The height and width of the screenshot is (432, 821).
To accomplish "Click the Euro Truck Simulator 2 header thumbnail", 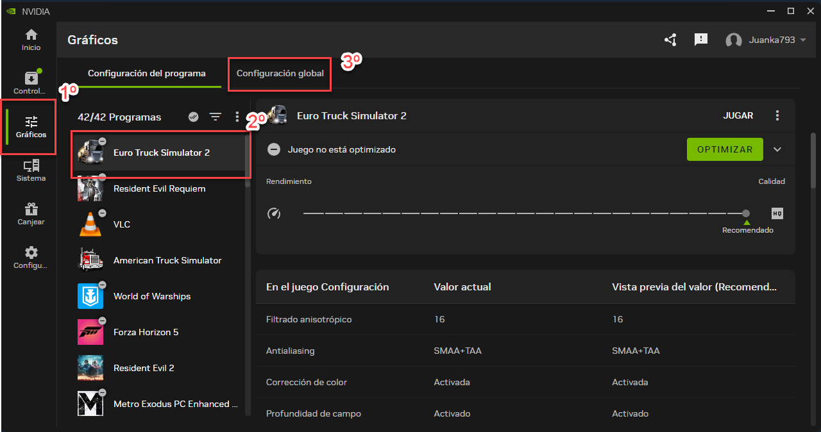I will coord(277,115).
